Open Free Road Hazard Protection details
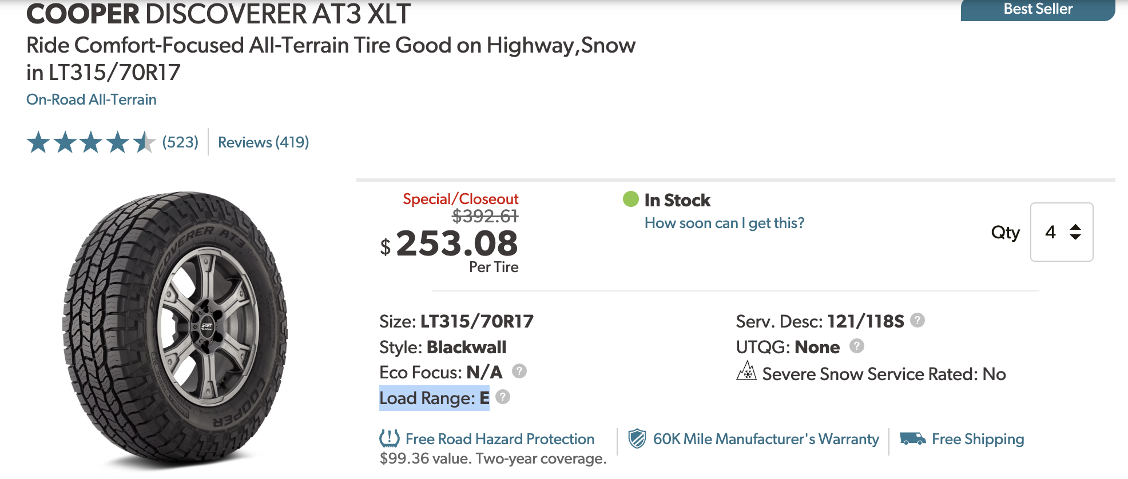This screenshot has width=1128, height=479. click(x=500, y=439)
